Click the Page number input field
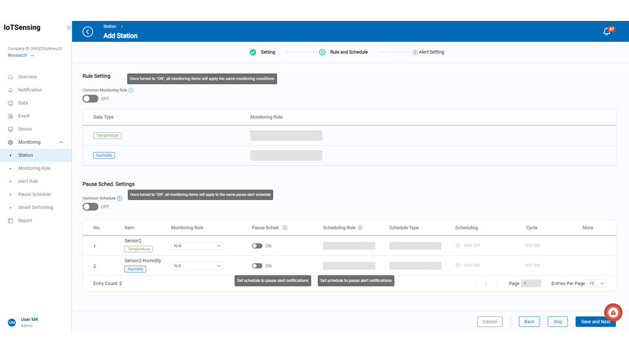This screenshot has width=629, height=353. coord(531,284)
